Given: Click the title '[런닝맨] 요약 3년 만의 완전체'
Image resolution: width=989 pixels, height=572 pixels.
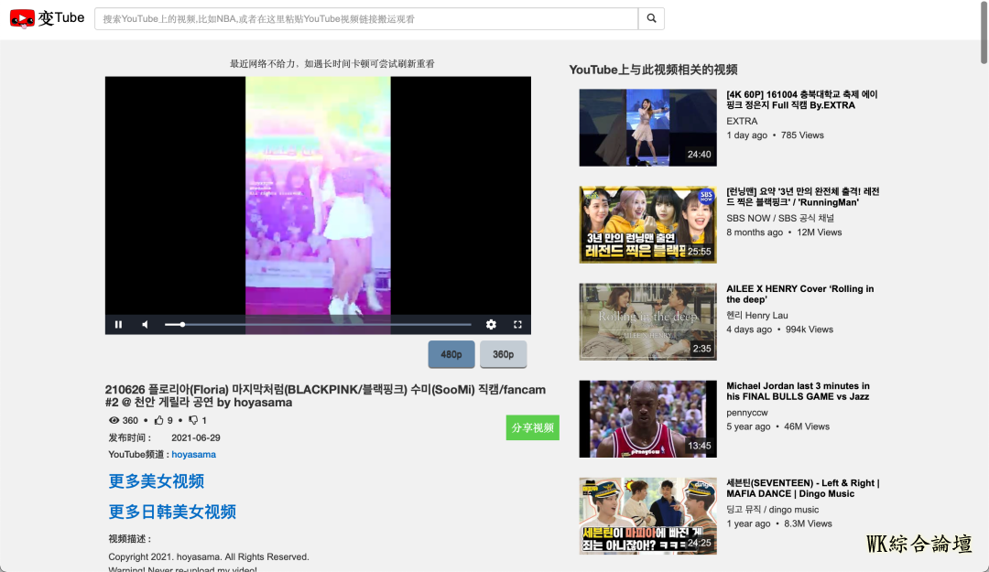Looking at the screenshot, I should click(802, 197).
